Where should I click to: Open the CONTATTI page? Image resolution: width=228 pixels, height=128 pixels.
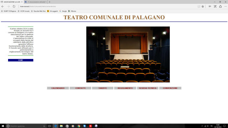pos(80,88)
